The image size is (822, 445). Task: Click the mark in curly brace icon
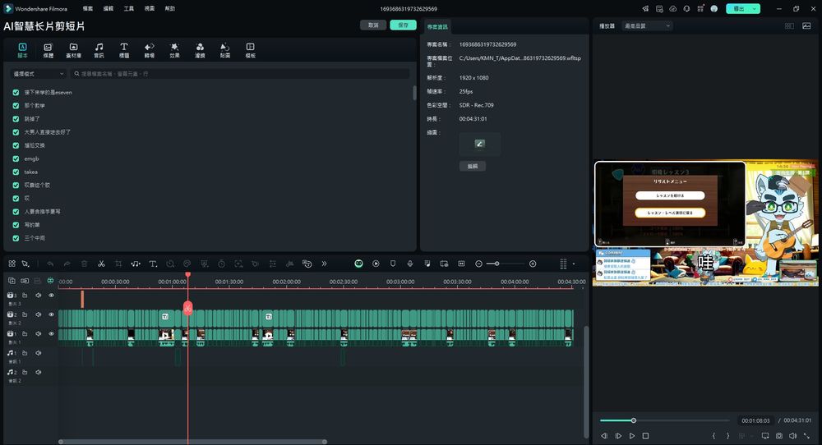pyautogui.click(x=713, y=436)
